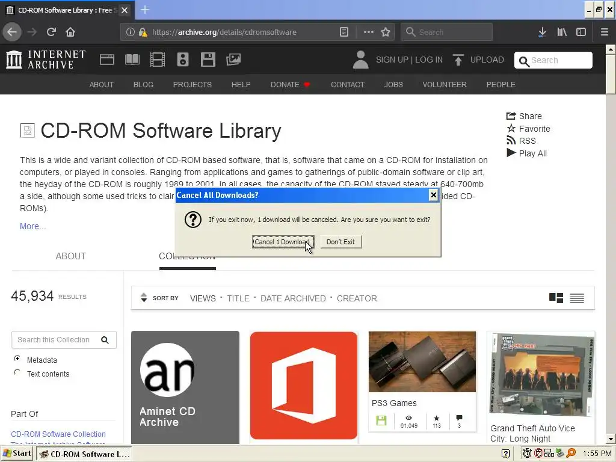Bookmark this page with the star icon
The image size is (616, 462).
pyautogui.click(x=386, y=32)
